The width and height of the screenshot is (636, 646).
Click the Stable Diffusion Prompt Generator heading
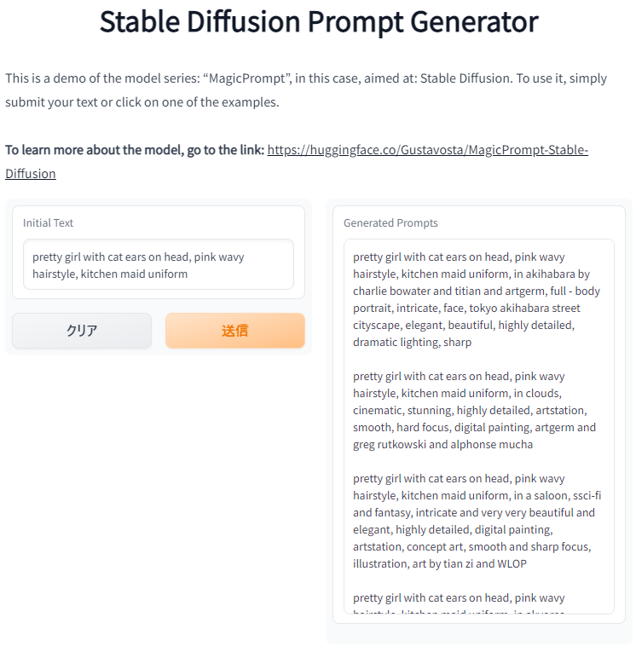point(319,21)
